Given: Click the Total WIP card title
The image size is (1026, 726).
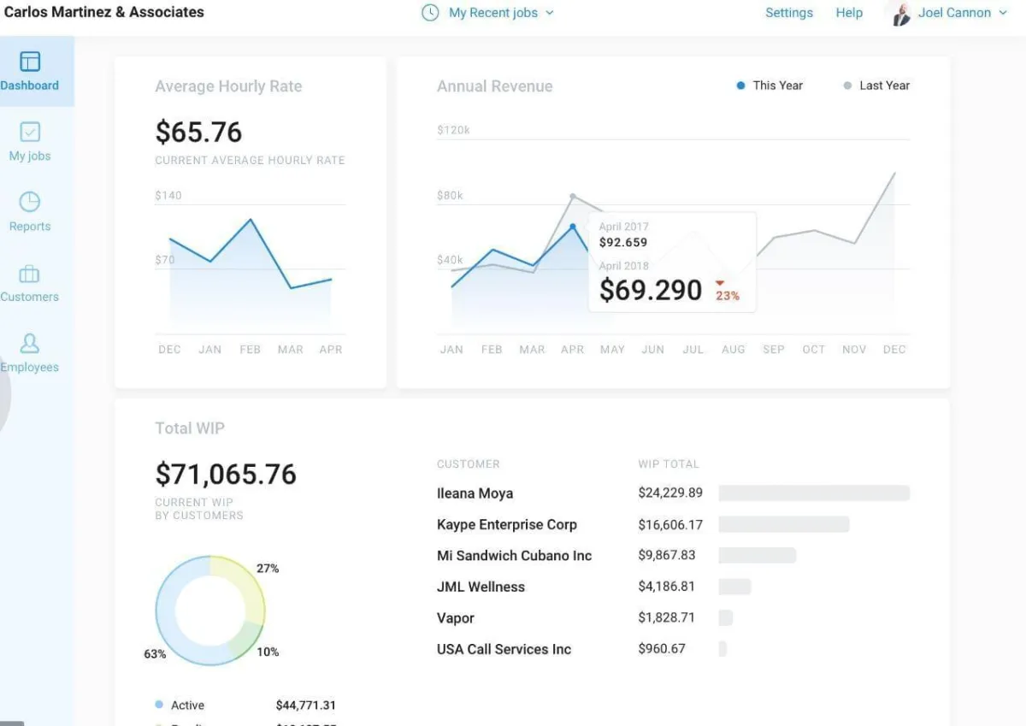Looking at the screenshot, I should pos(190,428).
